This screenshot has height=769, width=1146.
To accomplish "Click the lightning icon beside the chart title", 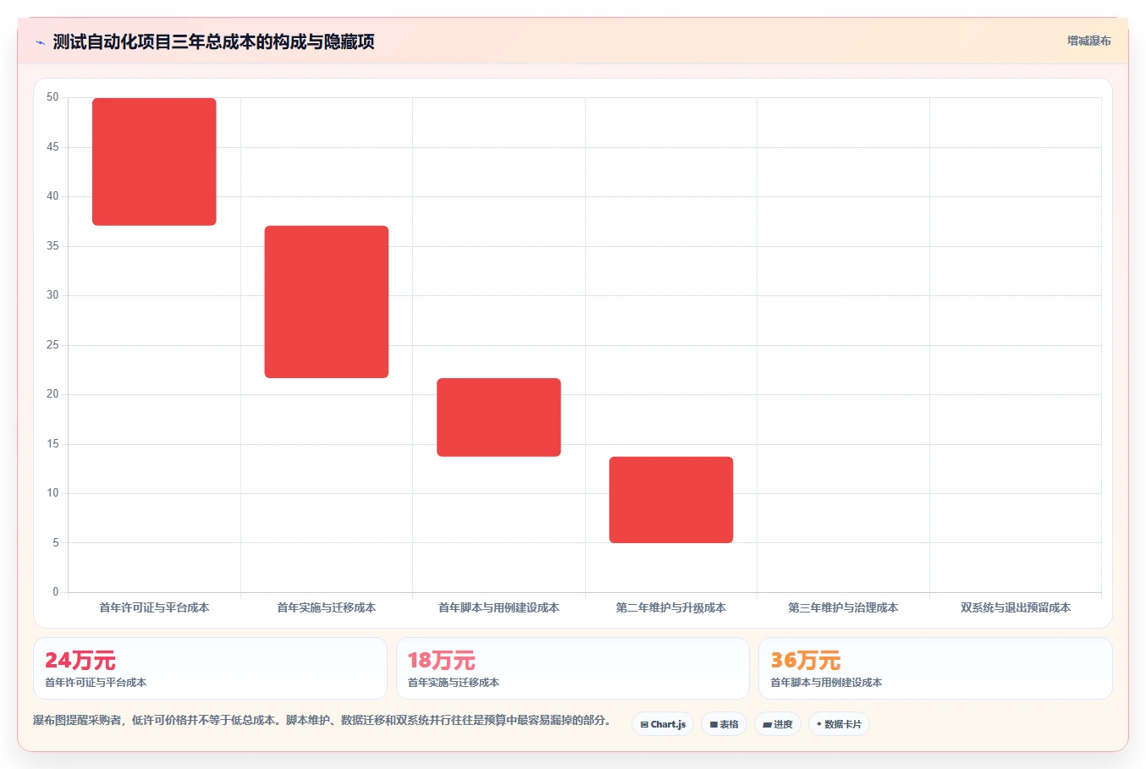I will [x=40, y=42].
